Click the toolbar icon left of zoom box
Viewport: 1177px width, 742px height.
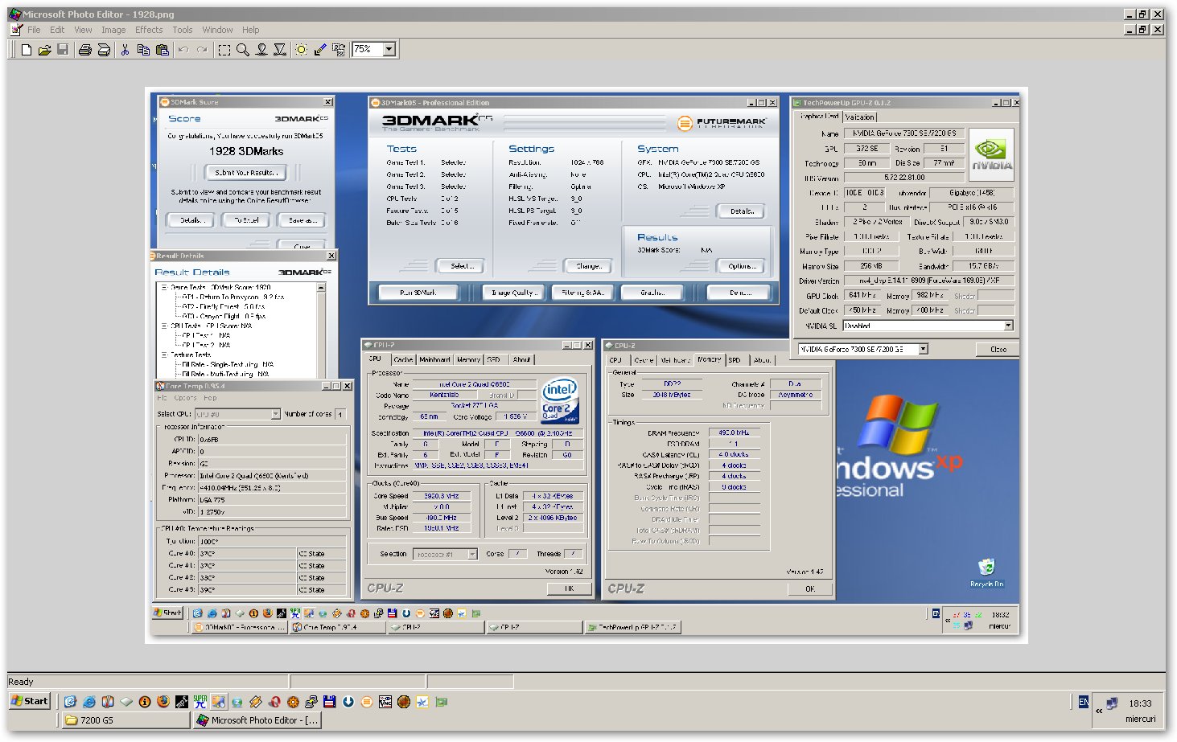tap(339, 50)
